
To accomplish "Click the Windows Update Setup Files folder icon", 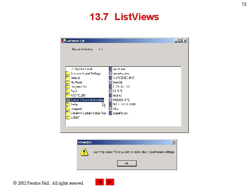I will point(68,113).
